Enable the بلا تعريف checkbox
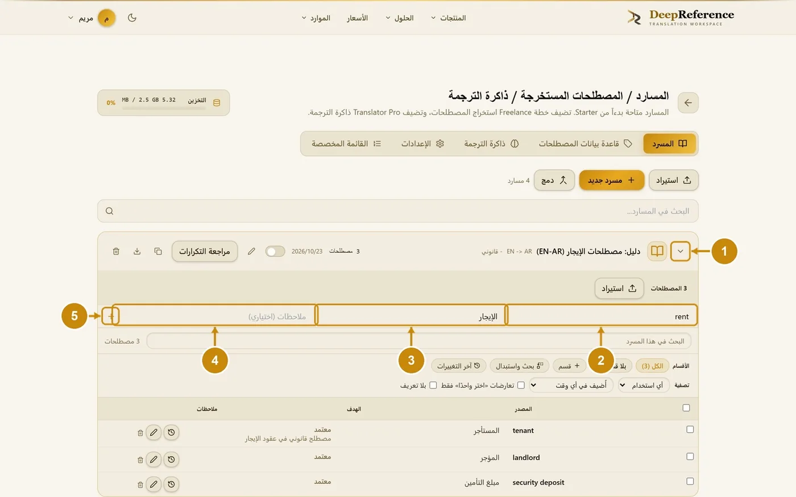Image resolution: width=796 pixels, height=497 pixels. (433, 385)
